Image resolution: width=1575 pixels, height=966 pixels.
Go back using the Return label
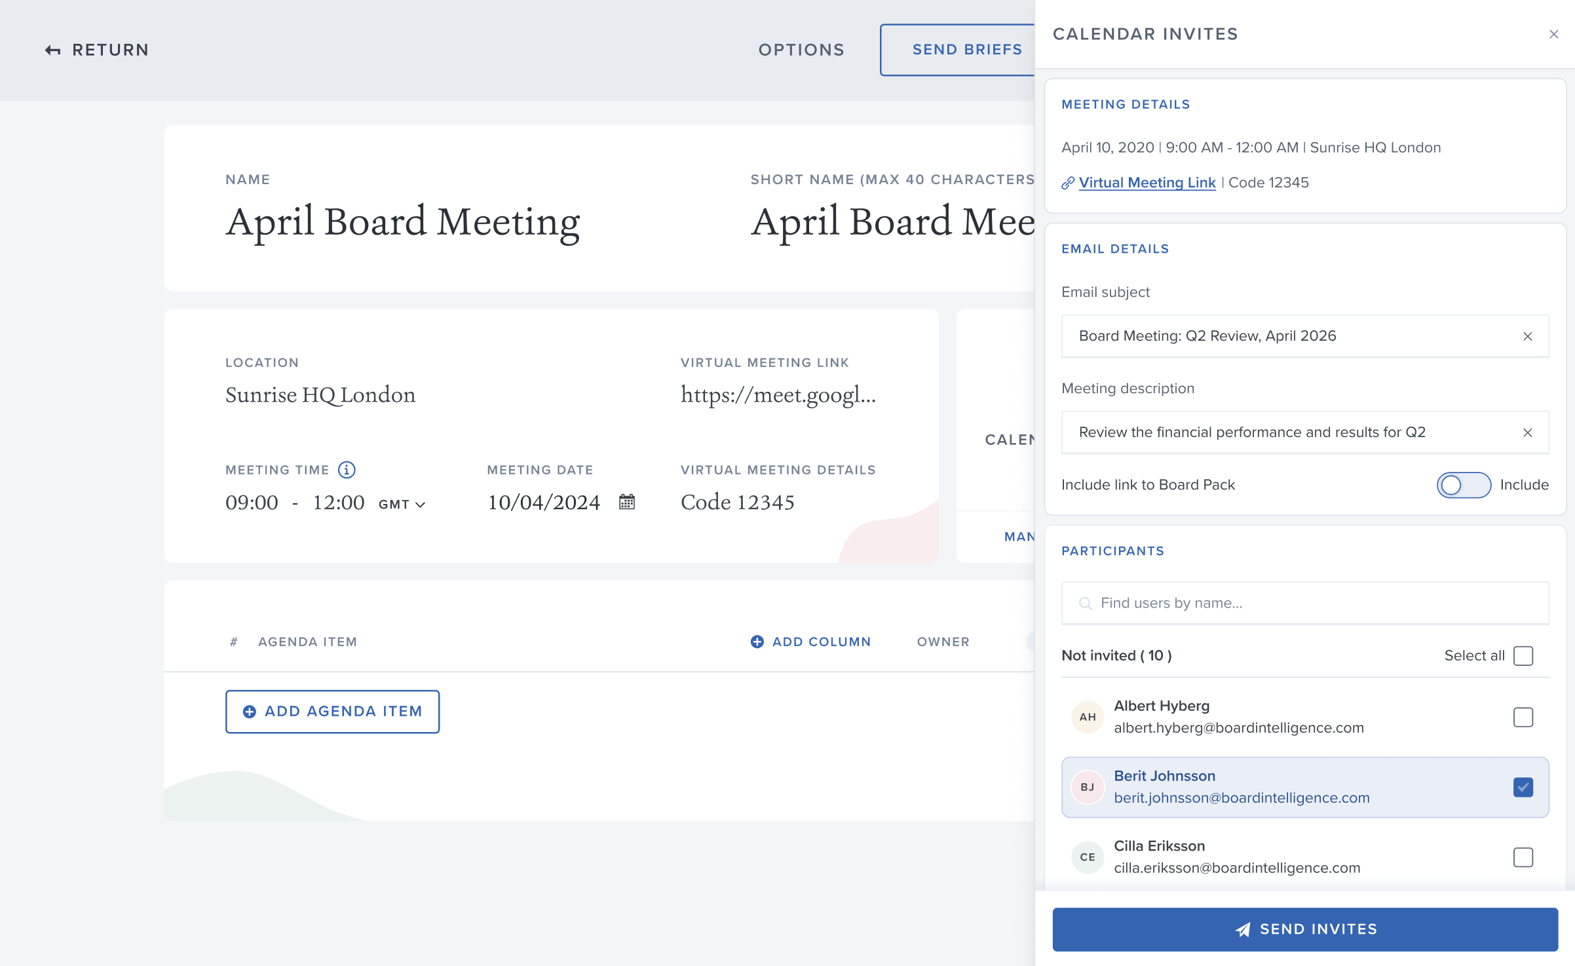[x=111, y=50]
